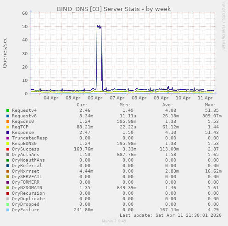Select the QryFORMERR legend label
This screenshot has width=228, height=226.
(26, 182)
